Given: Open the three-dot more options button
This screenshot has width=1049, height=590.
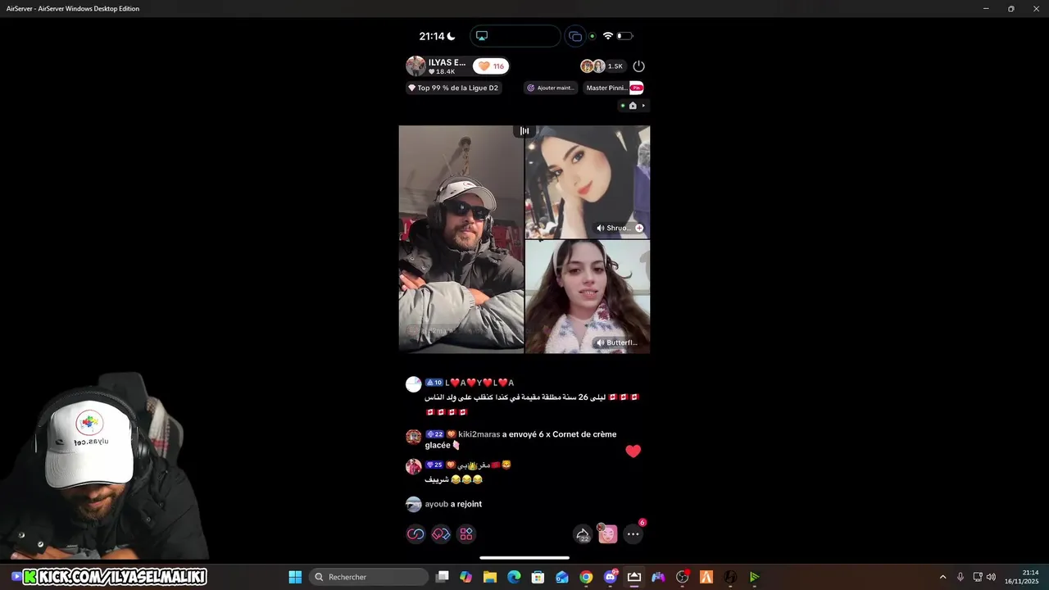Looking at the screenshot, I should pyautogui.click(x=633, y=534).
